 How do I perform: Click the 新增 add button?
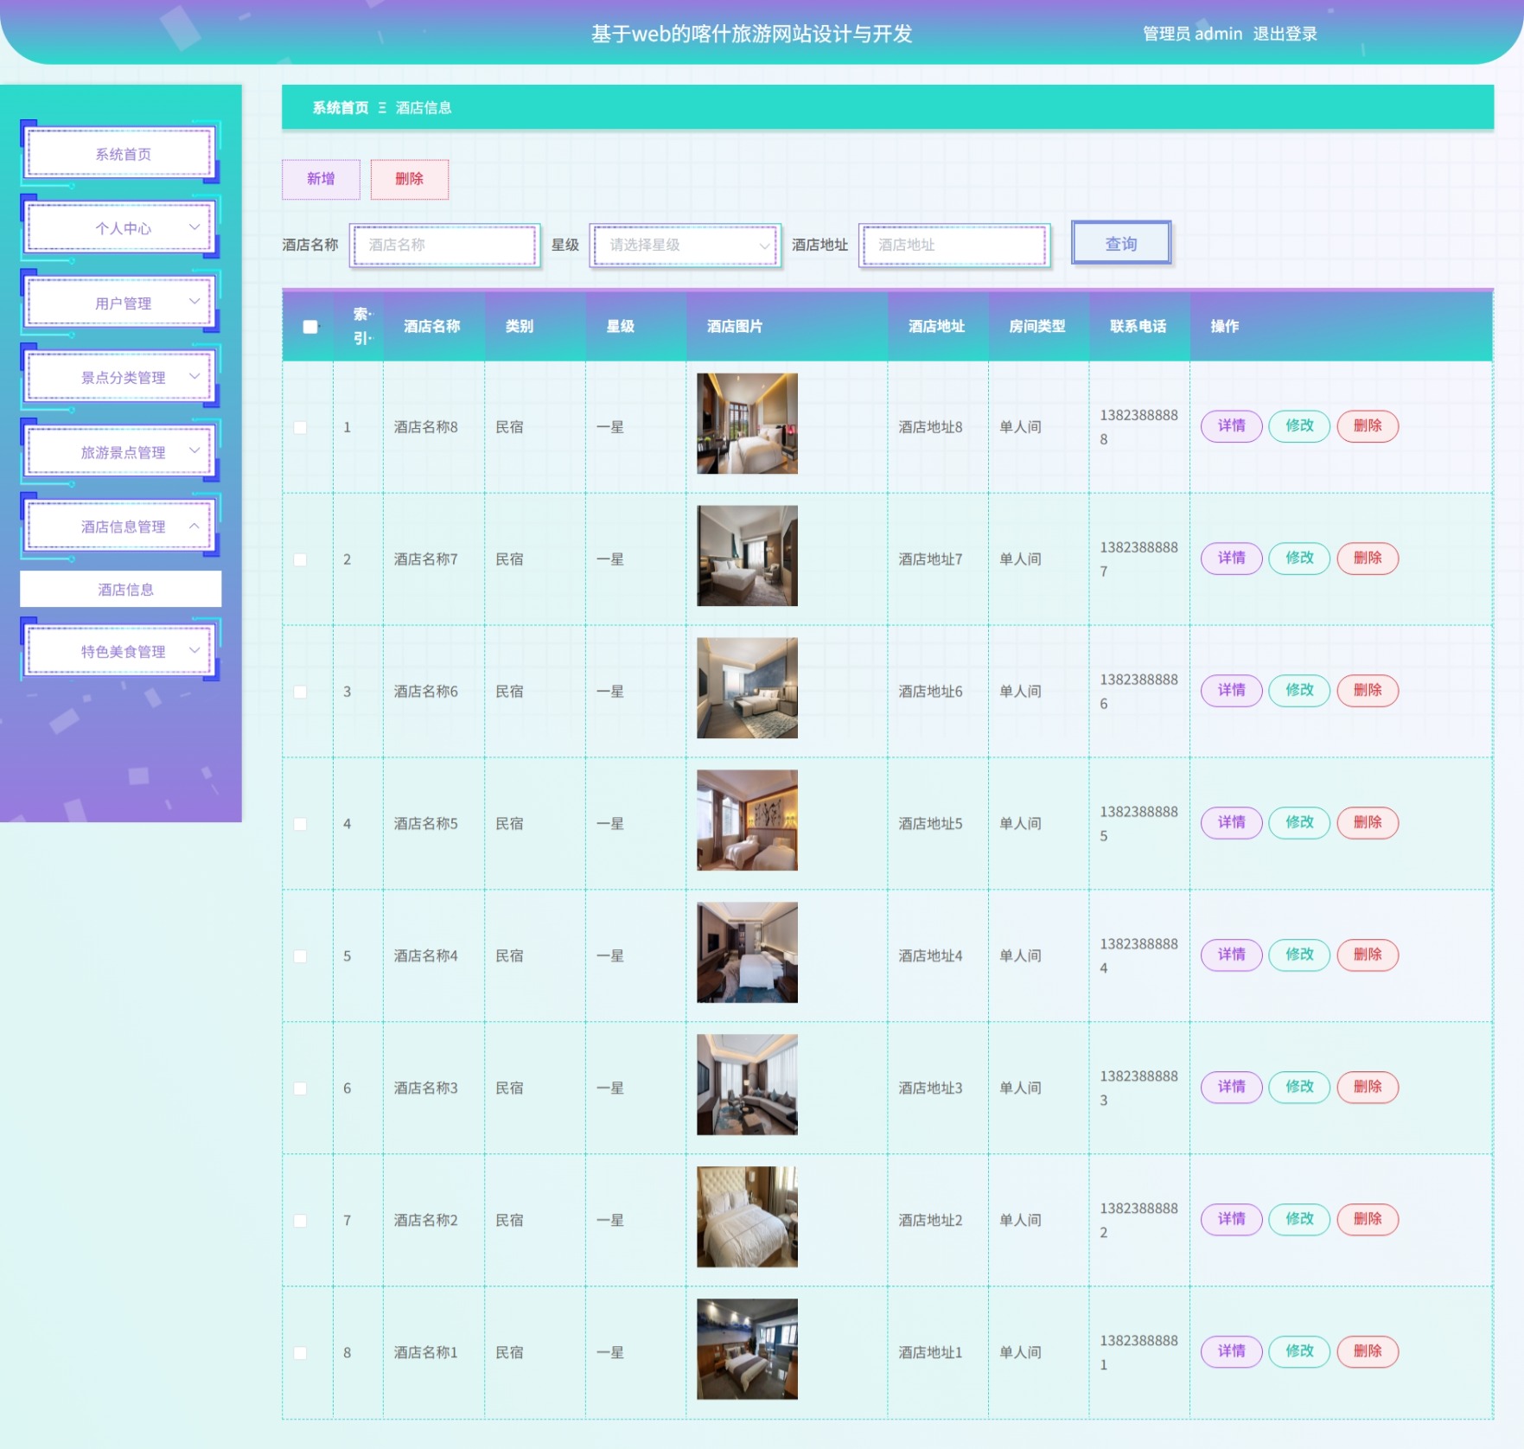point(321,179)
